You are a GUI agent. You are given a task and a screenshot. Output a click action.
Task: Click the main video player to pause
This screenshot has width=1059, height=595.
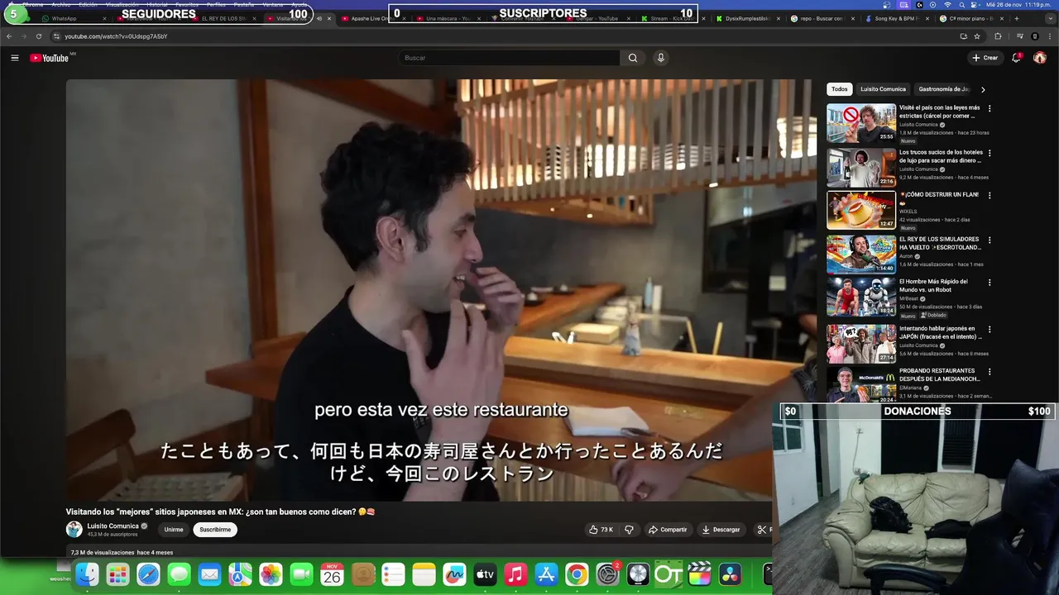(441, 289)
